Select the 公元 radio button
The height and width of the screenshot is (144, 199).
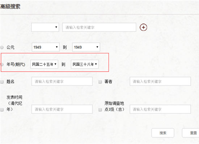pyautogui.click(x=2, y=48)
